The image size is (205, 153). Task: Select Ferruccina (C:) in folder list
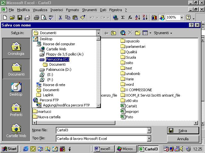pos(58,60)
